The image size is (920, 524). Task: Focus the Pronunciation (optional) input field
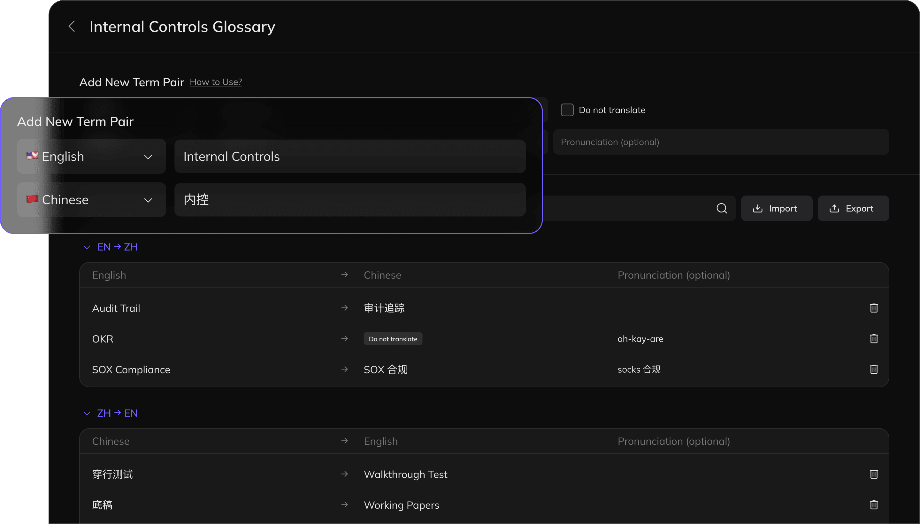click(x=721, y=142)
